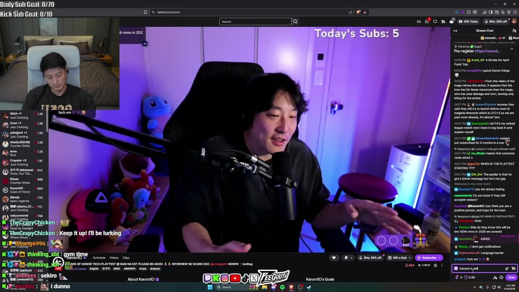
Task: Open taskbar clock showing 4:51 PM
Action: pos(509,287)
